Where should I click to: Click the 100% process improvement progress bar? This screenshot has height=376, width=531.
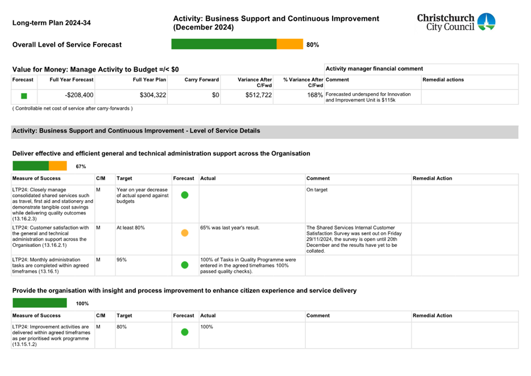pos(39,303)
